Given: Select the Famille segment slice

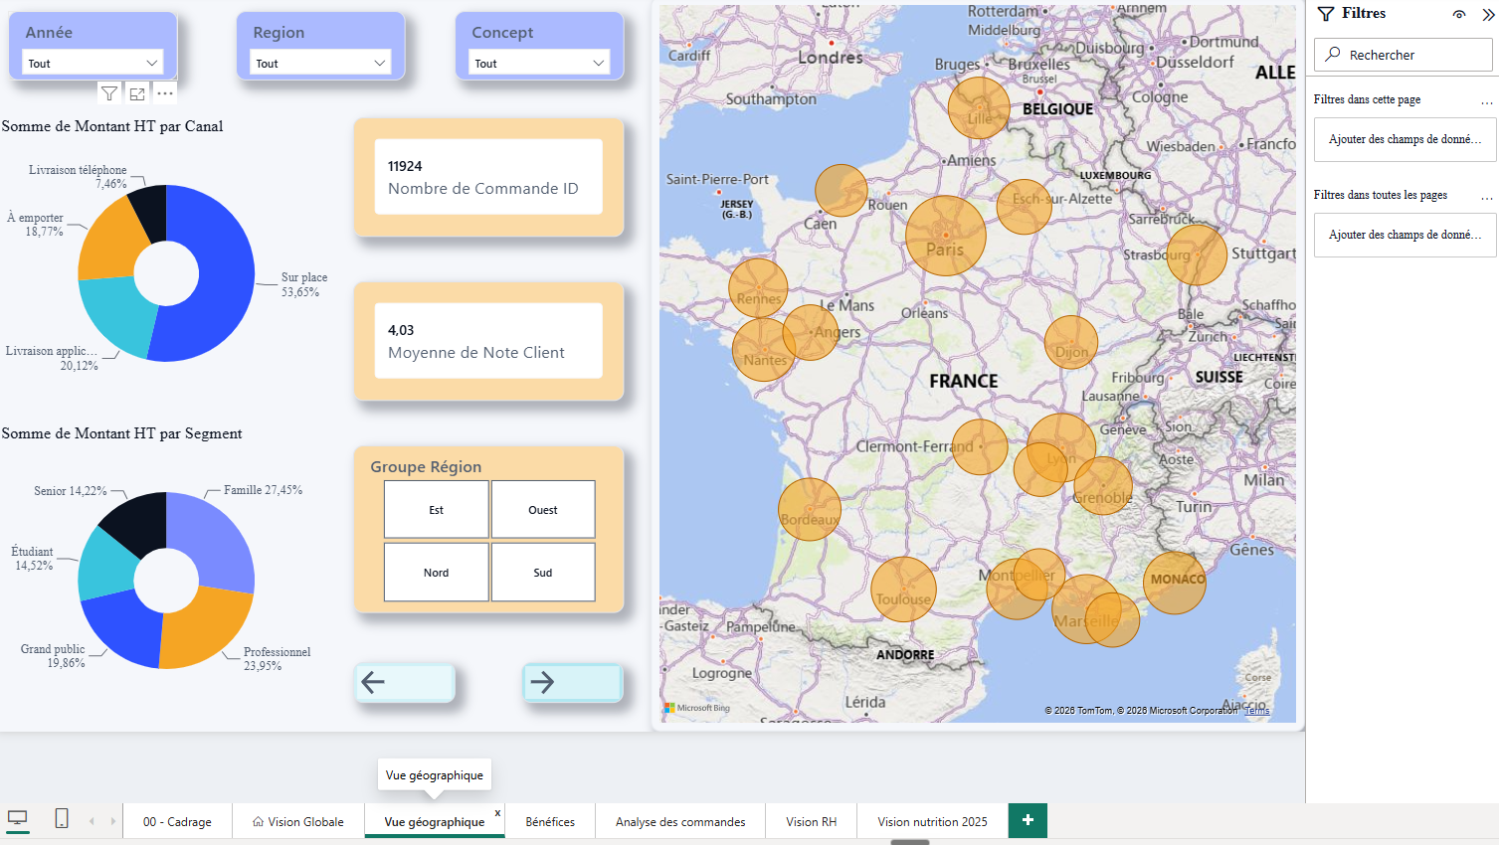Looking at the screenshot, I should (x=216, y=538).
